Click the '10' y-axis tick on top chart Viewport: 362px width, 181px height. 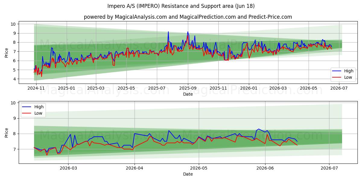coord(14,24)
